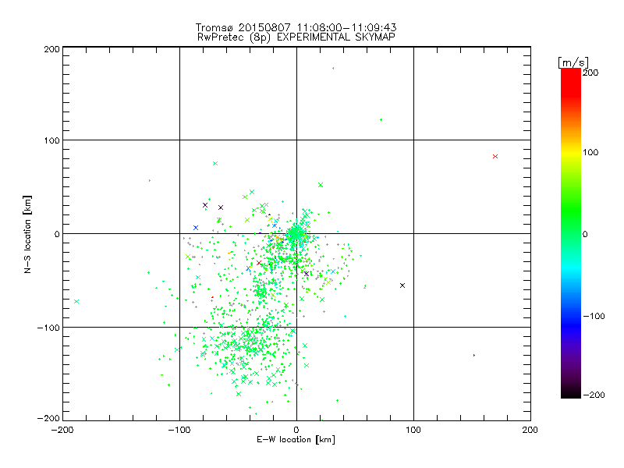
Task: Click the x-axis '200' tick label
Action: pos(530,430)
